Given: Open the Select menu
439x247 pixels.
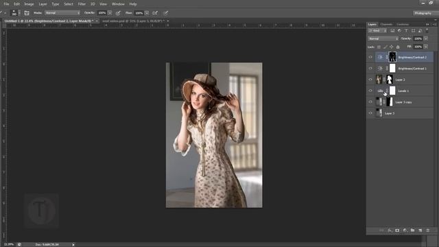Looking at the screenshot, I should click(69, 4).
